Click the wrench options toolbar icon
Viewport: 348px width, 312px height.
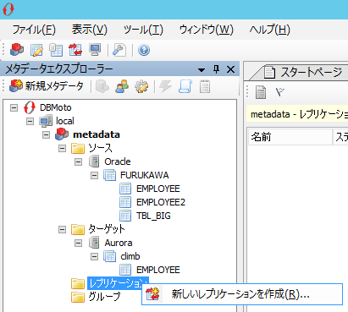click(x=119, y=50)
